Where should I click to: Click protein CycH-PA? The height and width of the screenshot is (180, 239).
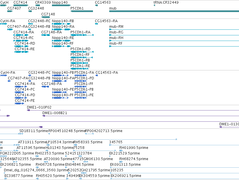(x=8, y=73)
